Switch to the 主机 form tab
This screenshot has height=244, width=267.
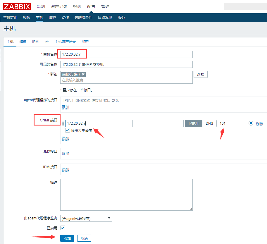tap(10, 42)
